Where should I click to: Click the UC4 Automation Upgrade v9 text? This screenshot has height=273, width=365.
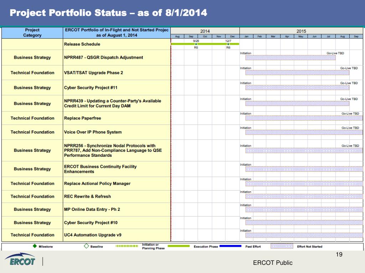pos(93,235)
